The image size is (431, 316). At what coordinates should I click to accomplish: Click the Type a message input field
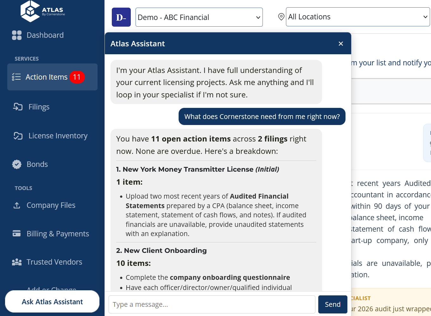[212, 305]
